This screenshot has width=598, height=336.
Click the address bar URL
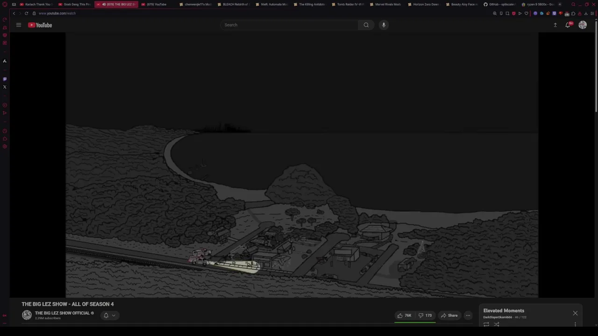57,13
